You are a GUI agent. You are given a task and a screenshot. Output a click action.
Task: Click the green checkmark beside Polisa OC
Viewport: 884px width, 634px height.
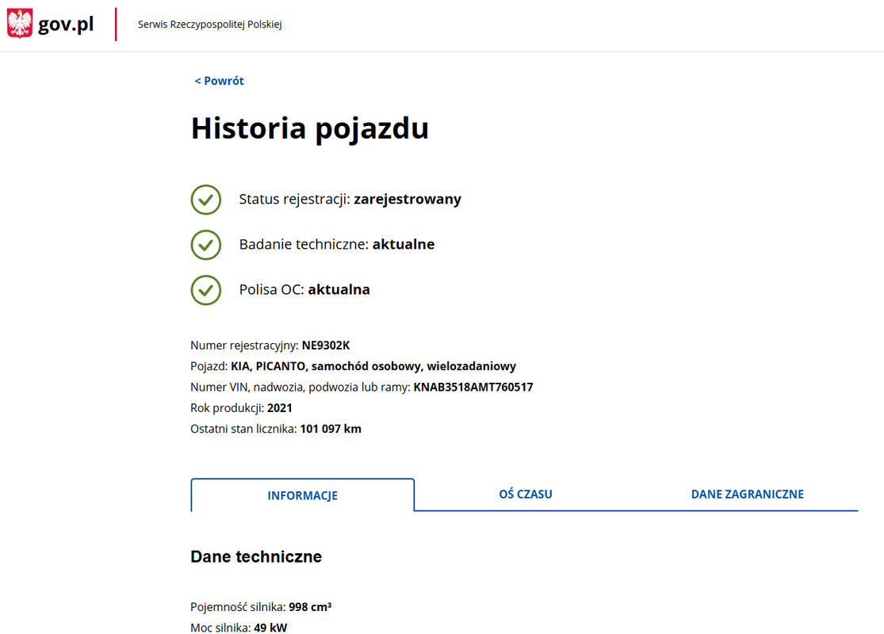[206, 290]
